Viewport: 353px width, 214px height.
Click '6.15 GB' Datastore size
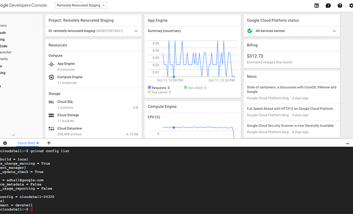coord(132,134)
